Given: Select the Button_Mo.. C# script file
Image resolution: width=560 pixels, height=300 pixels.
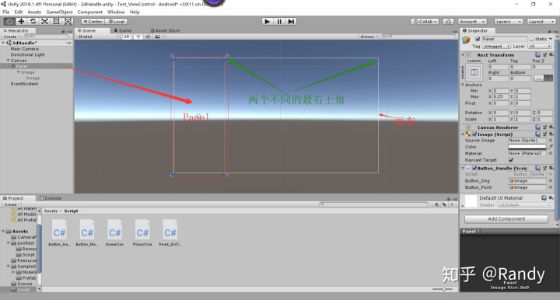Looking at the screenshot, I should 87,233.
